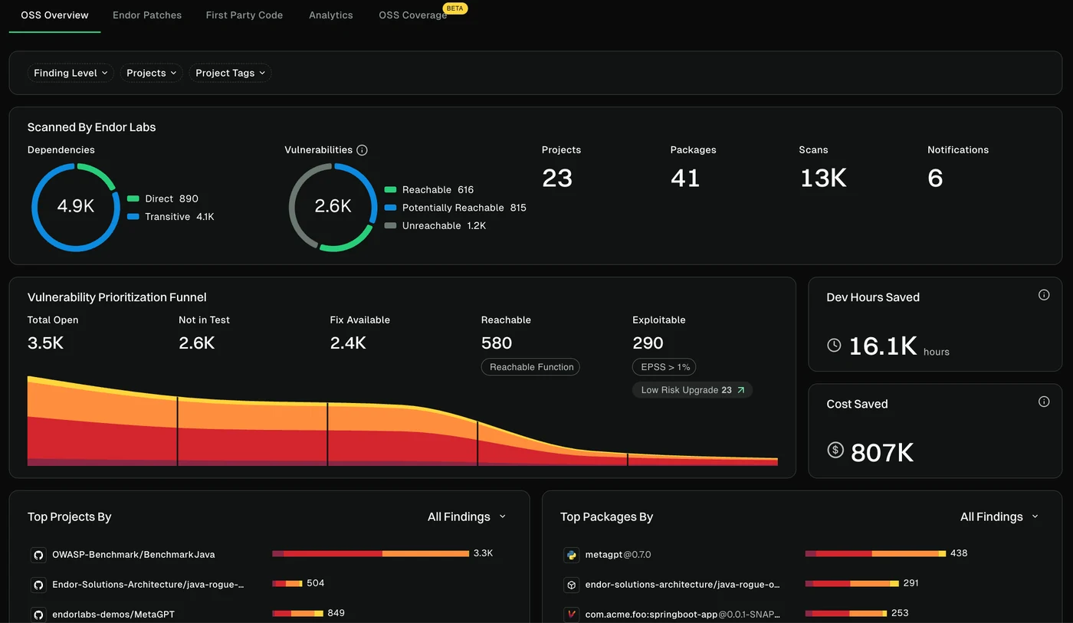
Task: Click the Vulnerabilities donut chart showing 2.6K
Action: [333, 207]
